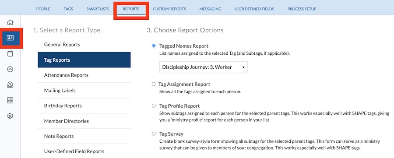The image size is (394, 158).
Task: Open the Settings gear icon
Action: pos(10,116)
